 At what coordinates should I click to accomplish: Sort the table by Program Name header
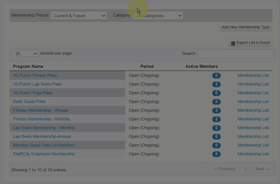(28, 66)
